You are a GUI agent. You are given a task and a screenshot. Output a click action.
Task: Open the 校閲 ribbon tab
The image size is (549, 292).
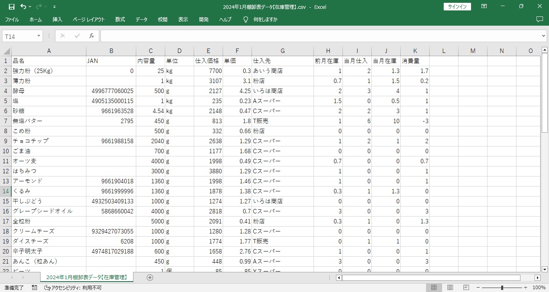(162, 19)
